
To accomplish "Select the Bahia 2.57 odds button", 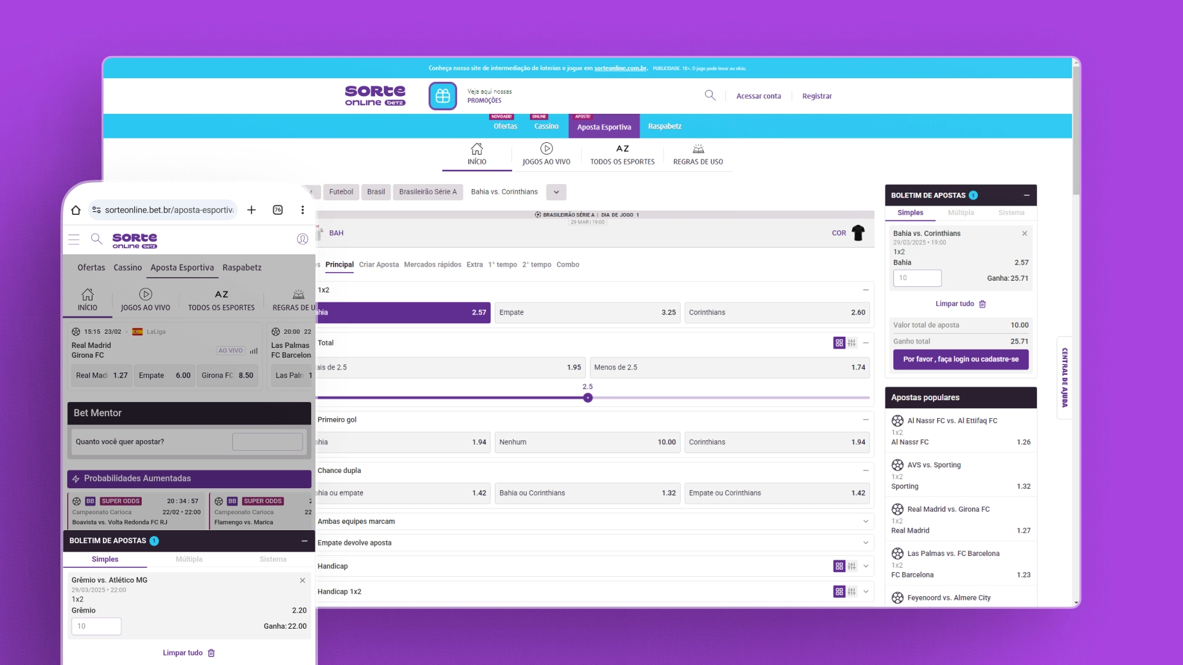I will click(404, 313).
